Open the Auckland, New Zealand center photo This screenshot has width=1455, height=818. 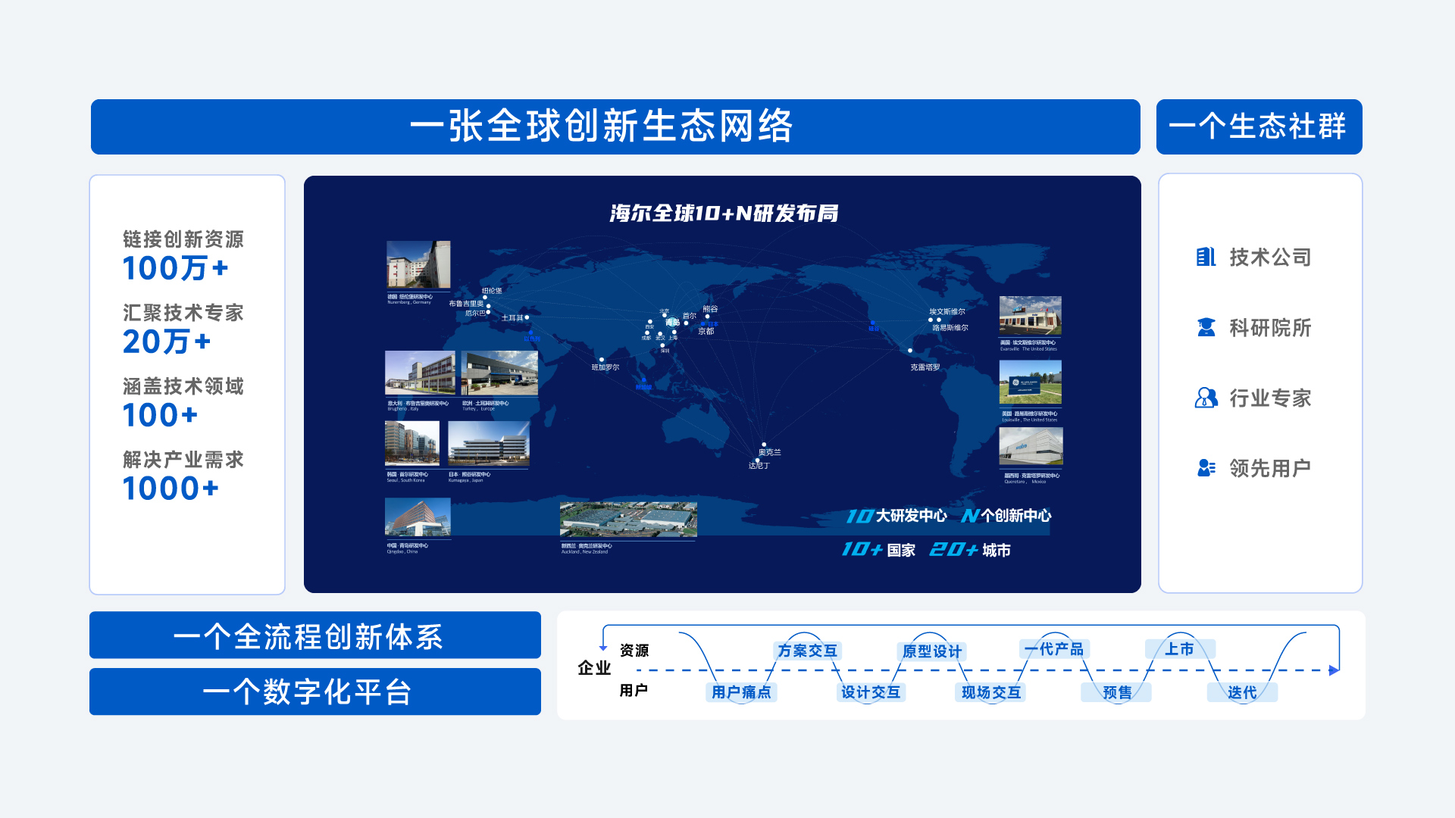point(628,520)
